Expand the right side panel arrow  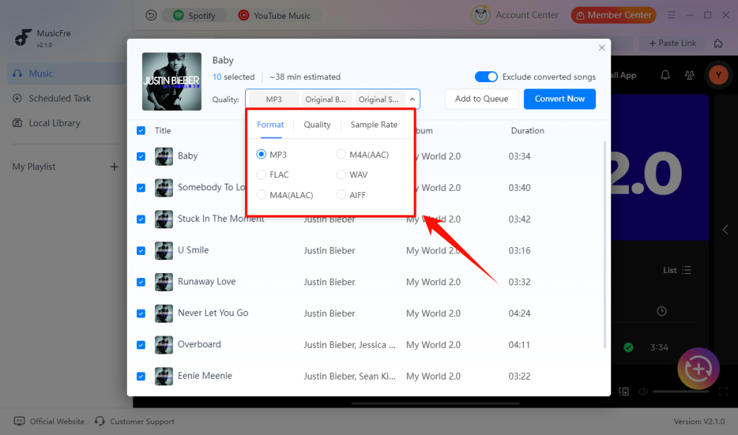coord(725,230)
